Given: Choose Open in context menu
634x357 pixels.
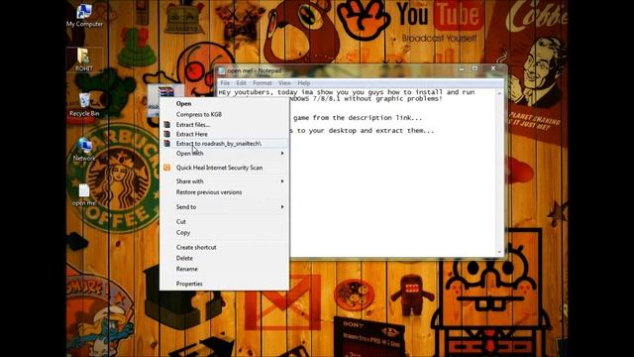Looking at the screenshot, I should [x=225, y=103].
